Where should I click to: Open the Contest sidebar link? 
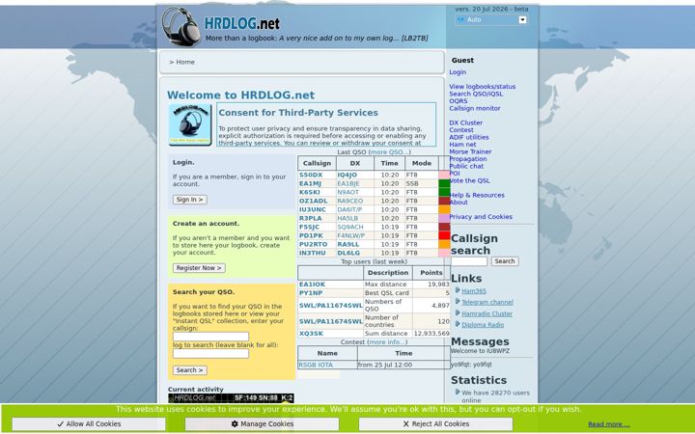461,130
